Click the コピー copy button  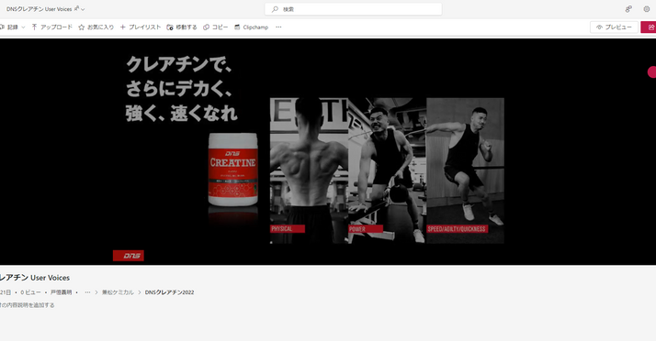pyautogui.click(x=216, y=27)
